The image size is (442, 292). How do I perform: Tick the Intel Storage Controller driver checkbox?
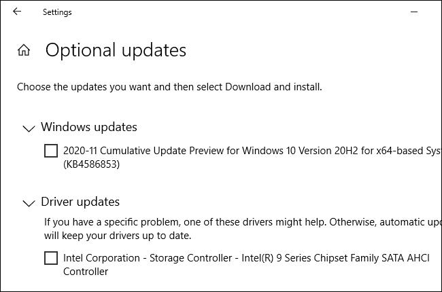(x=51, y=258)
